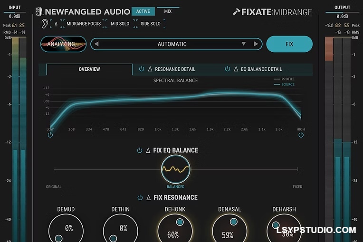Click the DEHONK knob
The image size is (363, 242).
click(175, 228)
